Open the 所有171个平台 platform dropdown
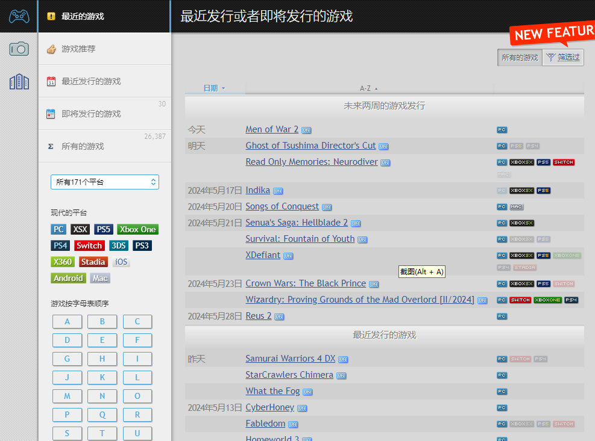 tap(105, 182)
